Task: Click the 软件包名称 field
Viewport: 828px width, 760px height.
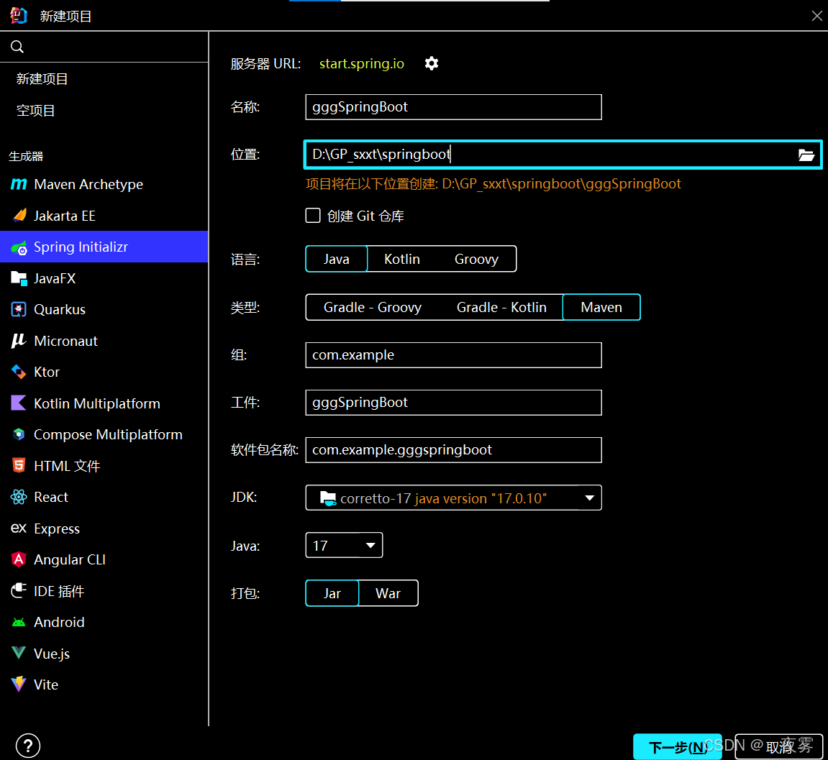Action: pos(454,450)
